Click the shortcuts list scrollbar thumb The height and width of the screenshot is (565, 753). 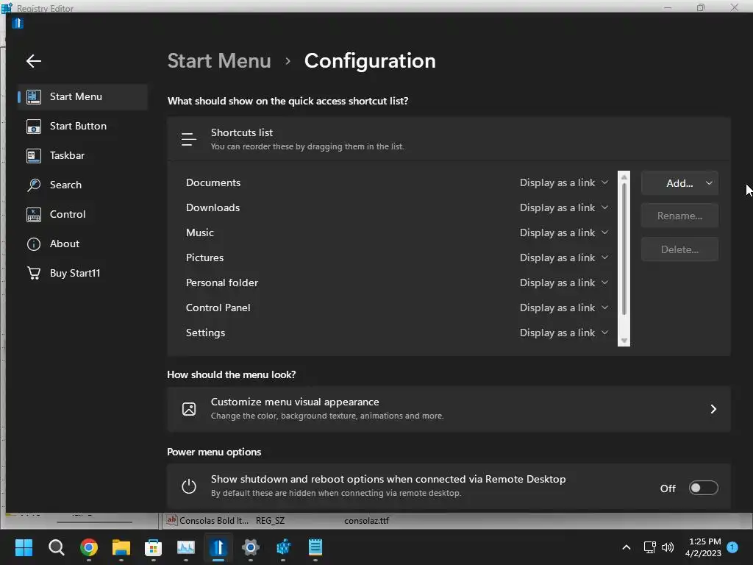624,249
